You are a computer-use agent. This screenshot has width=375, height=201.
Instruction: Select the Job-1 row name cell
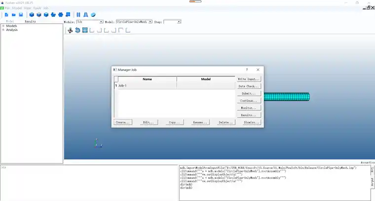coord(147,85)
